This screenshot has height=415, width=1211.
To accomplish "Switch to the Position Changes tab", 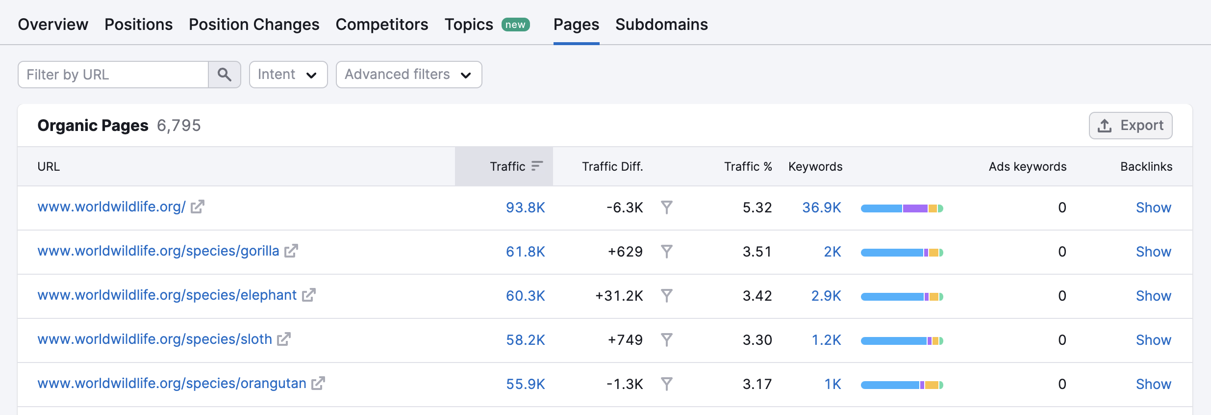I will (x=254, y=25).
